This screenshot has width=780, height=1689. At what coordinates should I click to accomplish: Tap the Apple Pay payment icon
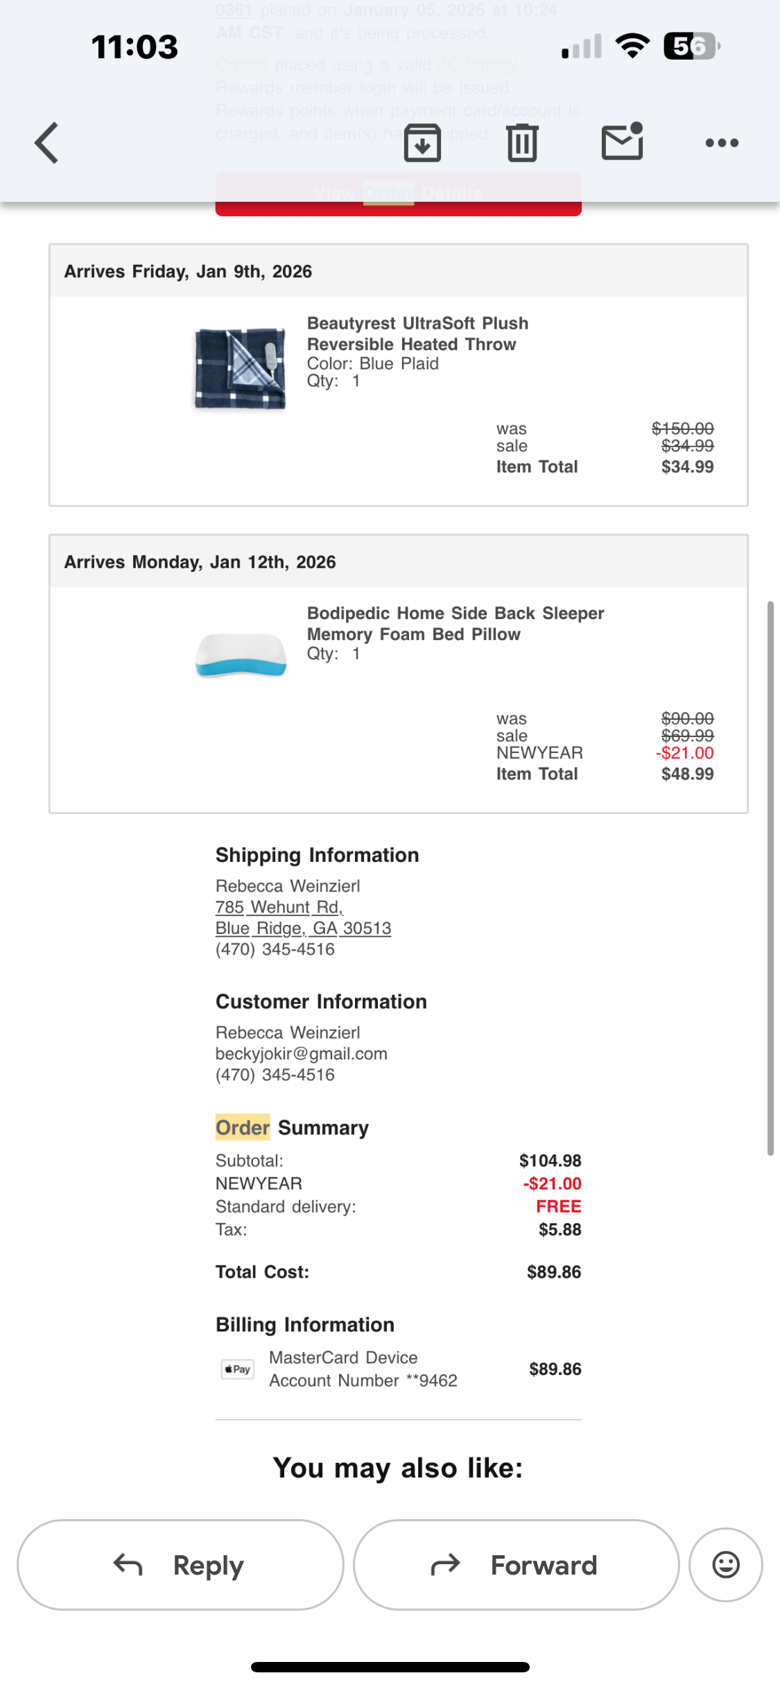tap(237, 1369)
